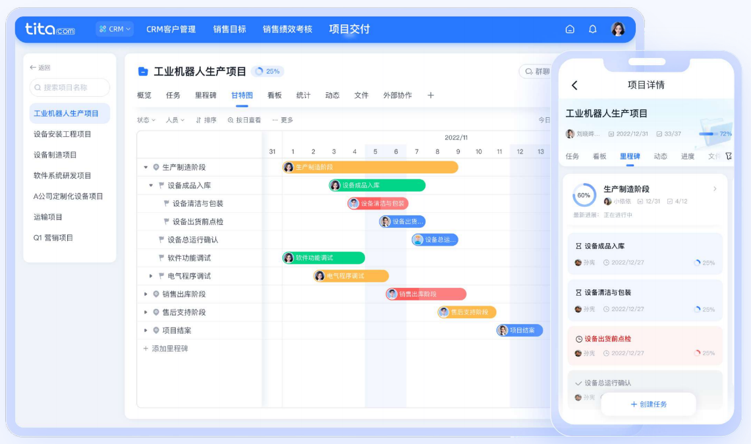
Task: Click the home icon in top bar
Action: coord(570,29)
